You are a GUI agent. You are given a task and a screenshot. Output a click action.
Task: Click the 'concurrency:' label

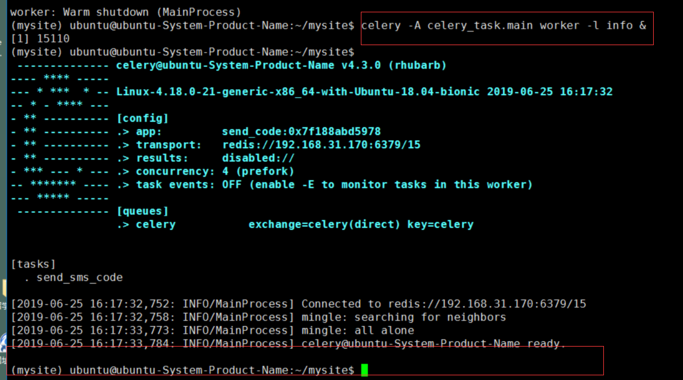pyautogui.click(x=176, y=171)
